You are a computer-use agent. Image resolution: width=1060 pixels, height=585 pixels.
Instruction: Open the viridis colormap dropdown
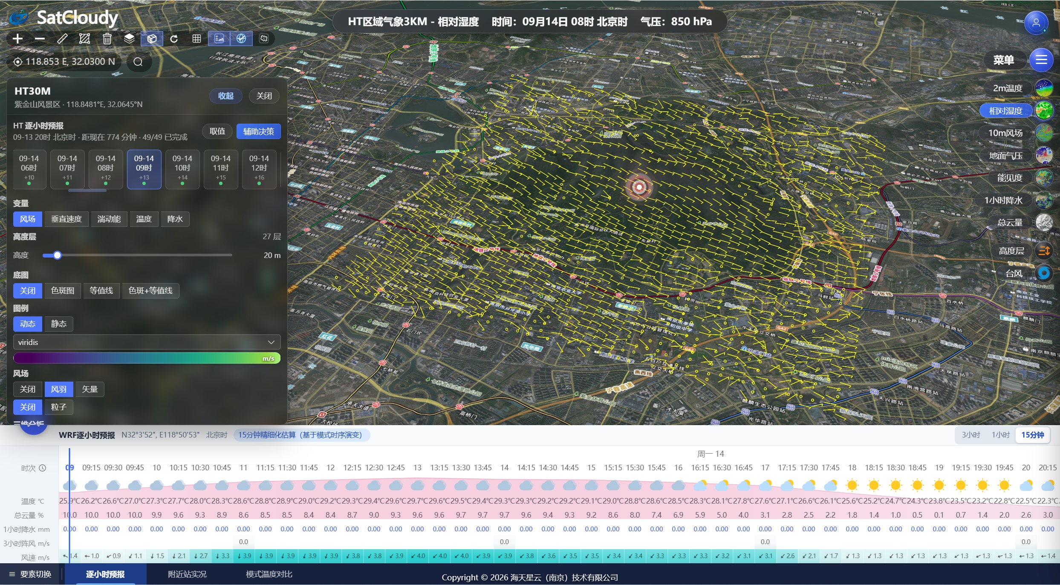(147, 342)
